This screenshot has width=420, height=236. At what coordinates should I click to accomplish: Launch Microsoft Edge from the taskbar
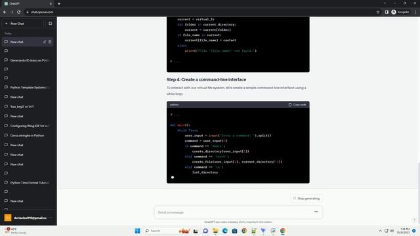(x=224, y=231)
